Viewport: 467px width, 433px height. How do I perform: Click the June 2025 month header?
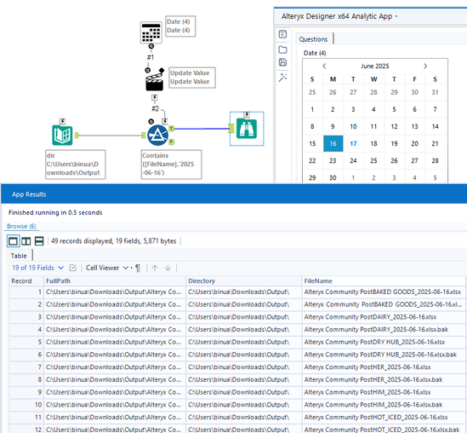pyautogui.click(x=374, y=66)
